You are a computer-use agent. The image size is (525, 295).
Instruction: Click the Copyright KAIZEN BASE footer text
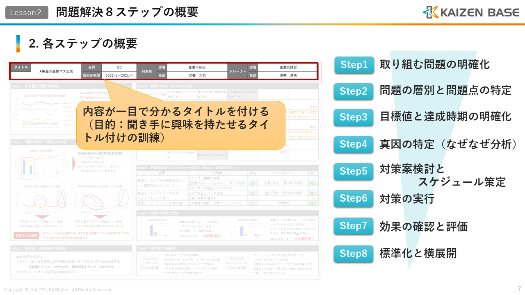click(x=58, y=290)
